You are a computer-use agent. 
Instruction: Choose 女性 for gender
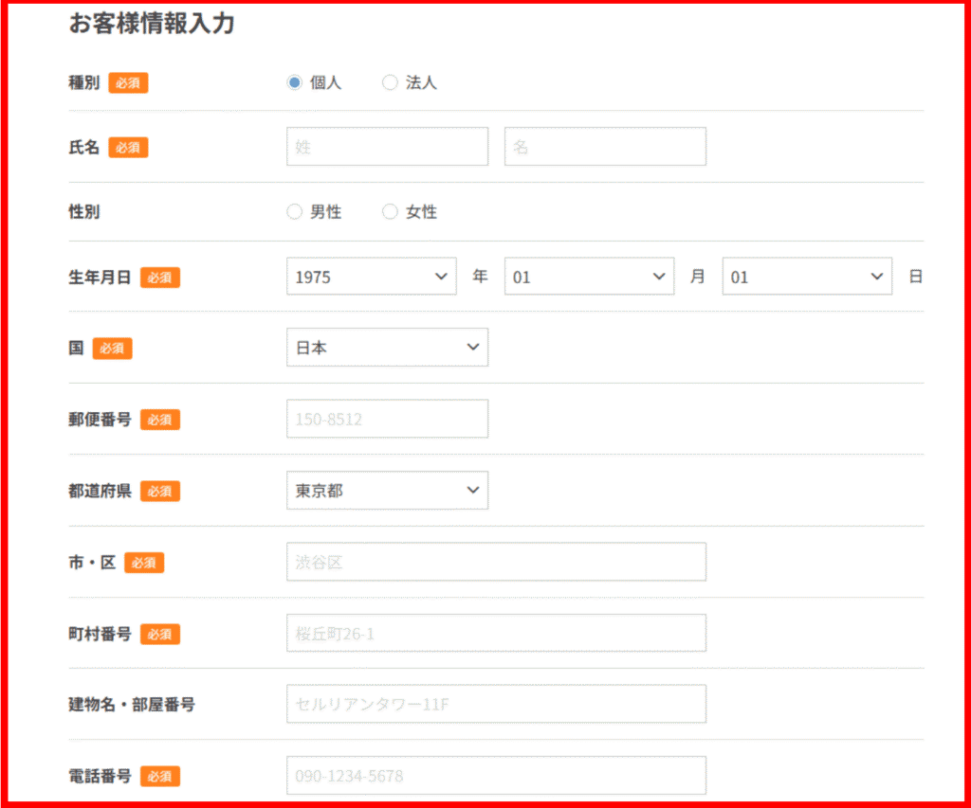tap(390, 212)
